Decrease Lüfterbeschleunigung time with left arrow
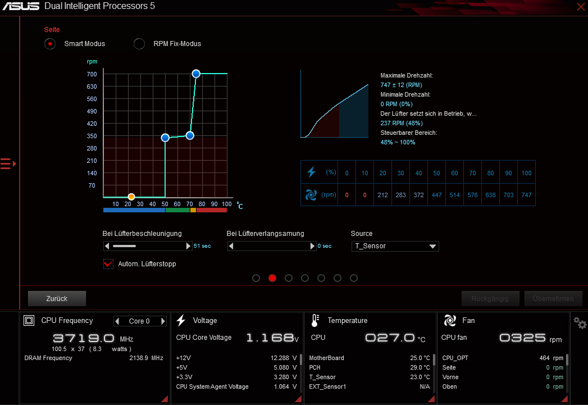 [x=107, y=246]
